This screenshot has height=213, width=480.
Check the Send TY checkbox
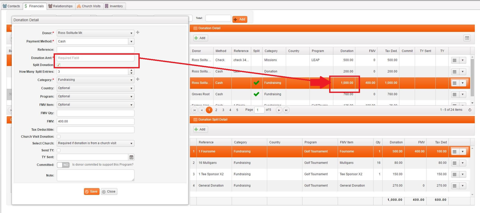point(59,150)
